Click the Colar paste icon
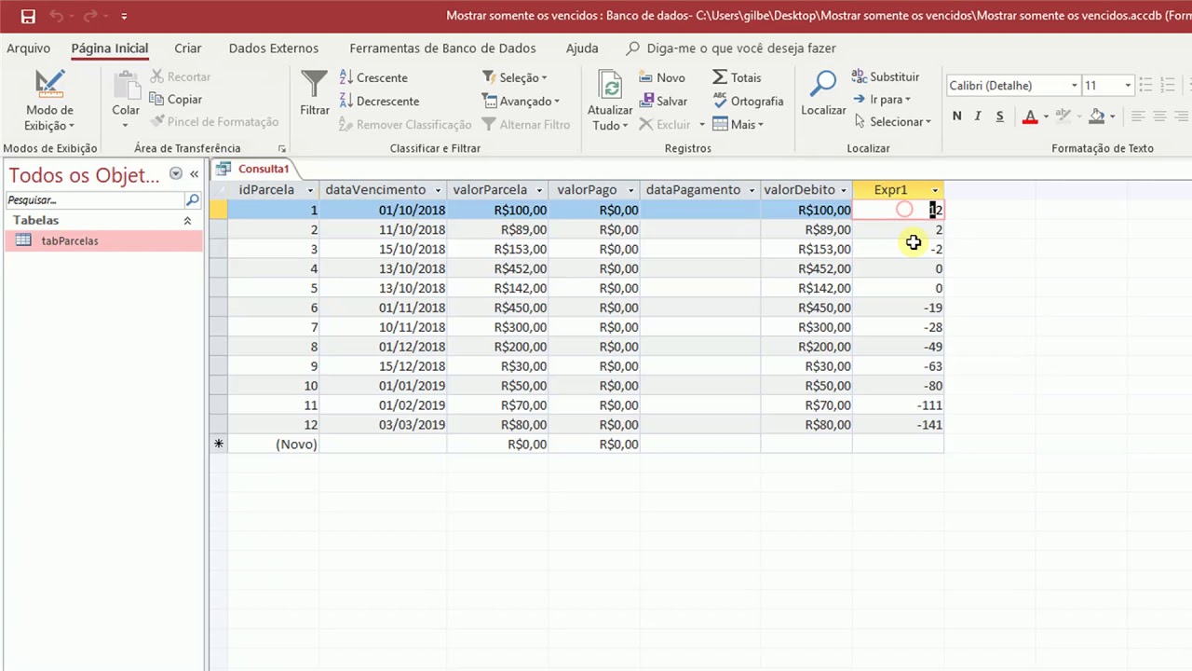This screenshot has height=671, width=1192. coord(126,85)
